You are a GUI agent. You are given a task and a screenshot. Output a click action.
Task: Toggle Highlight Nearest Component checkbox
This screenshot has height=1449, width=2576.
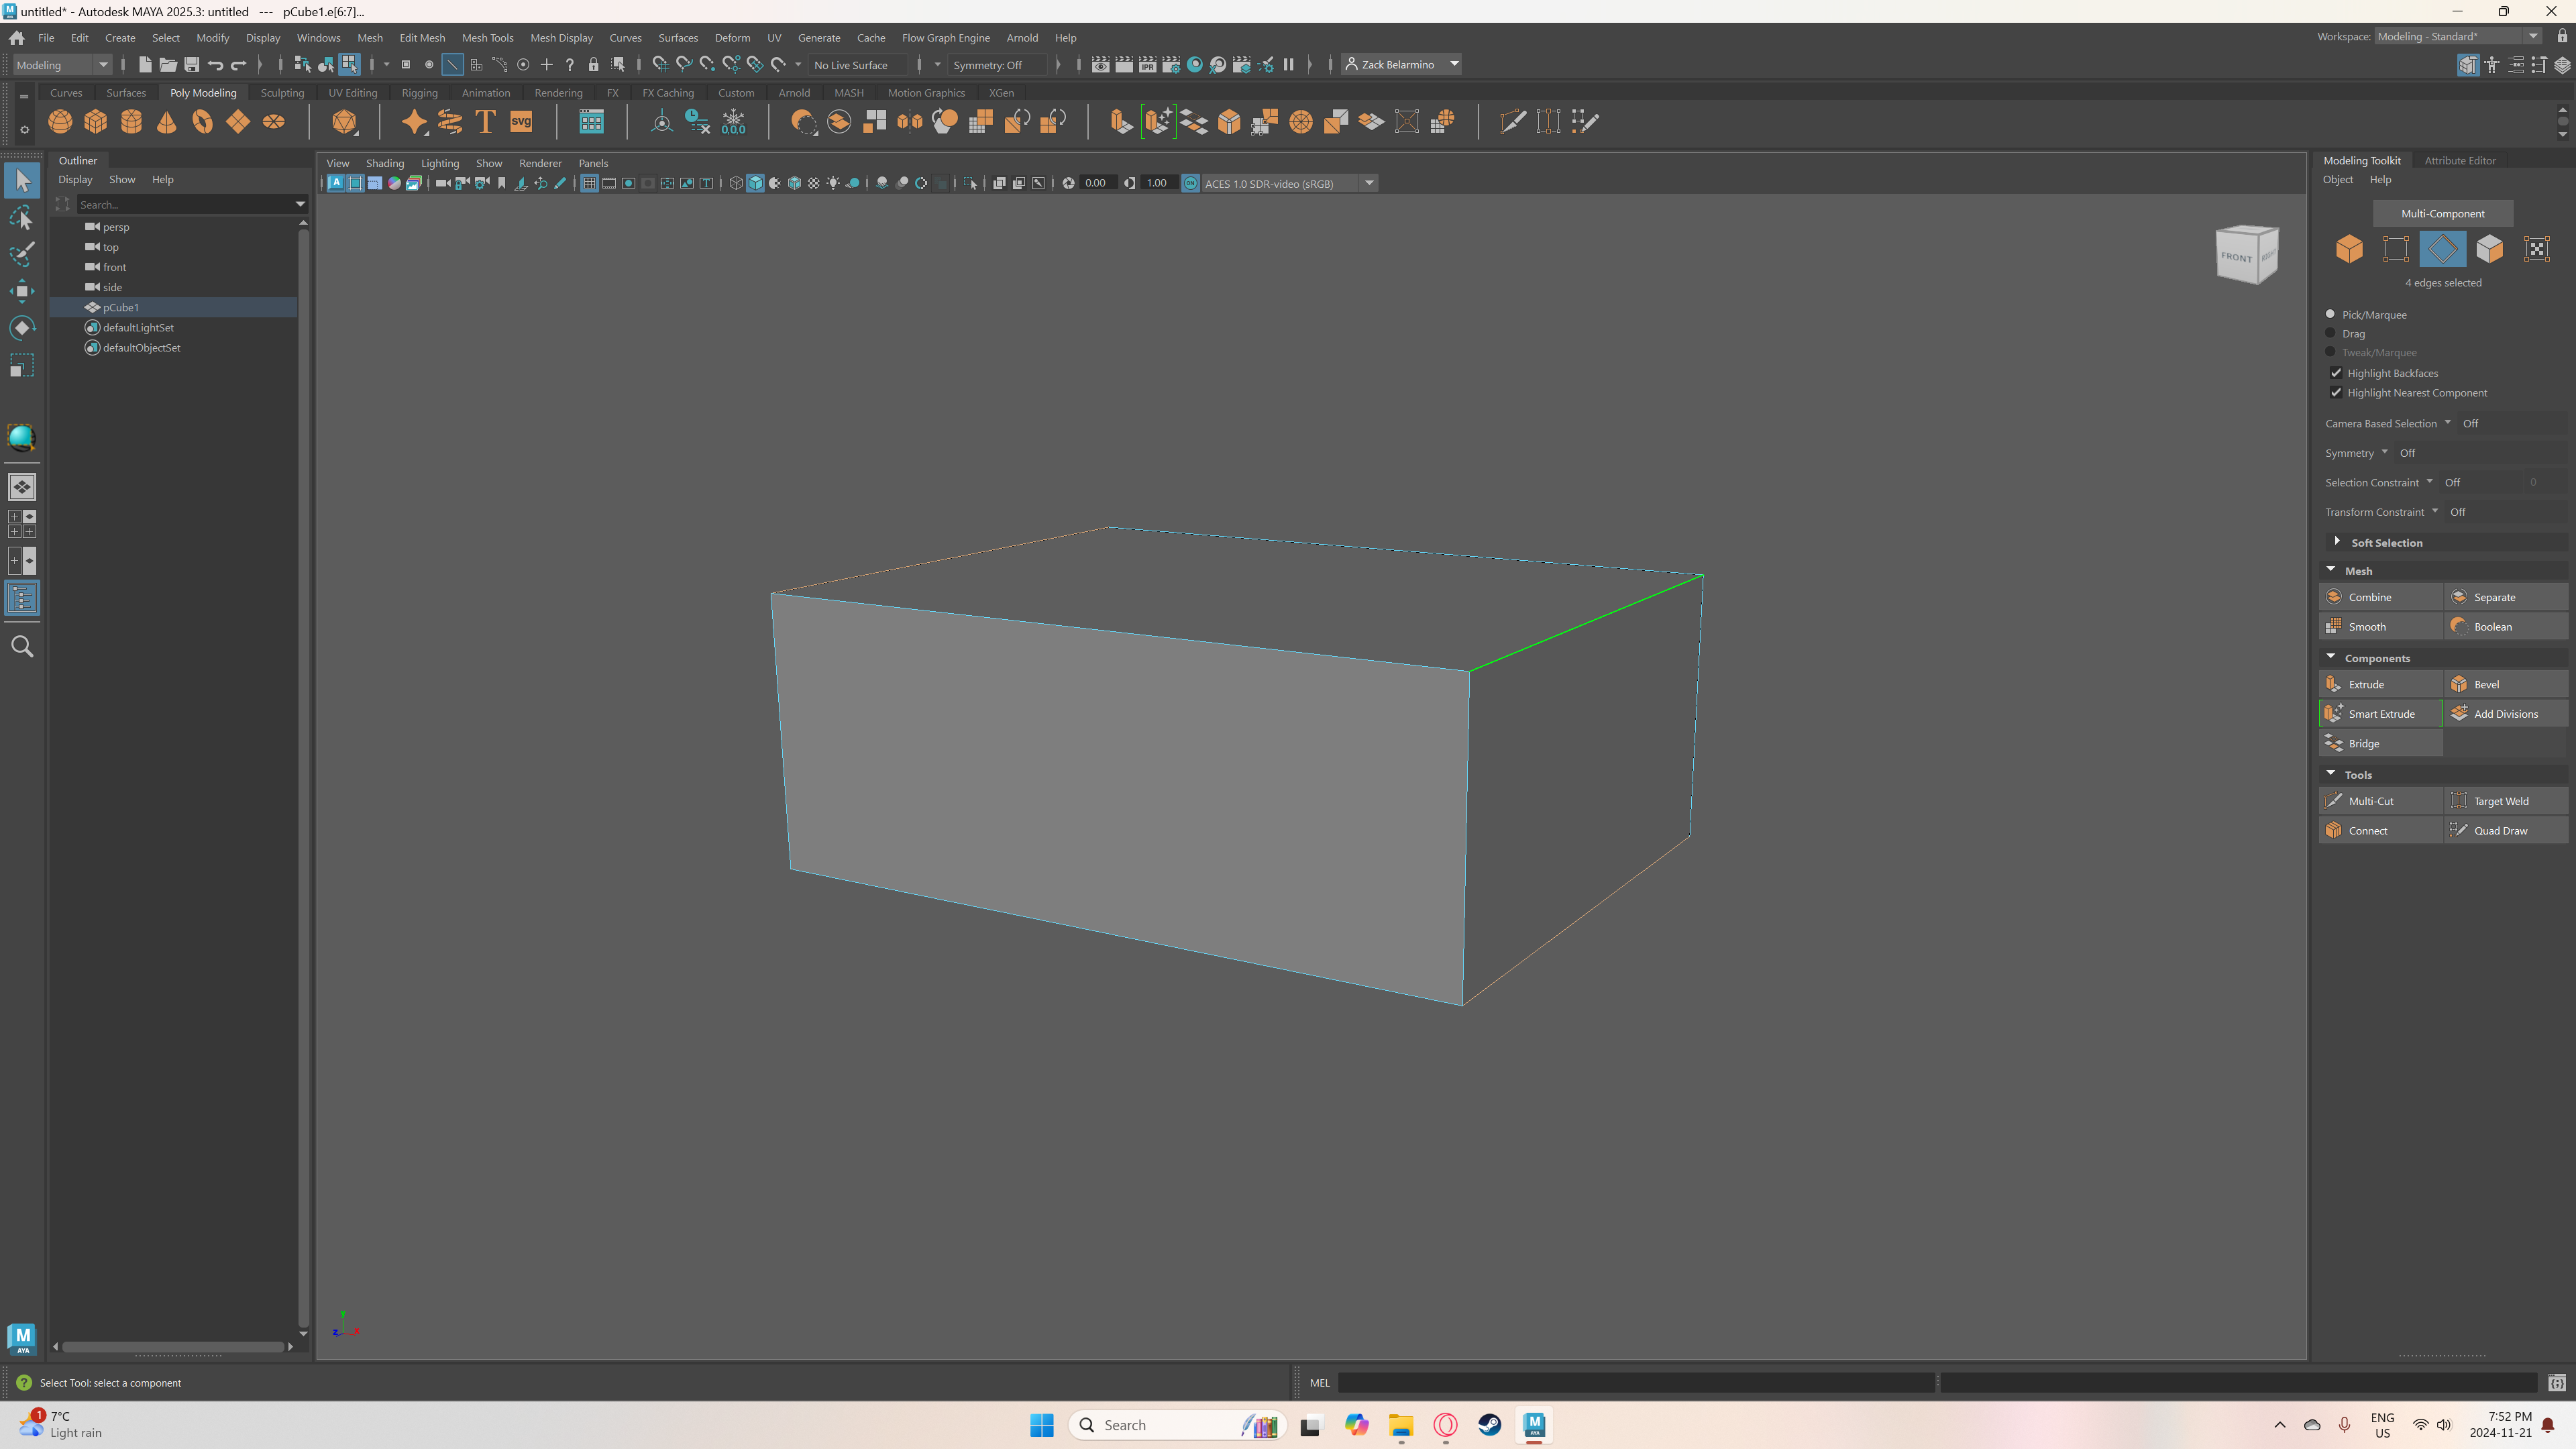click(2336, 393)
